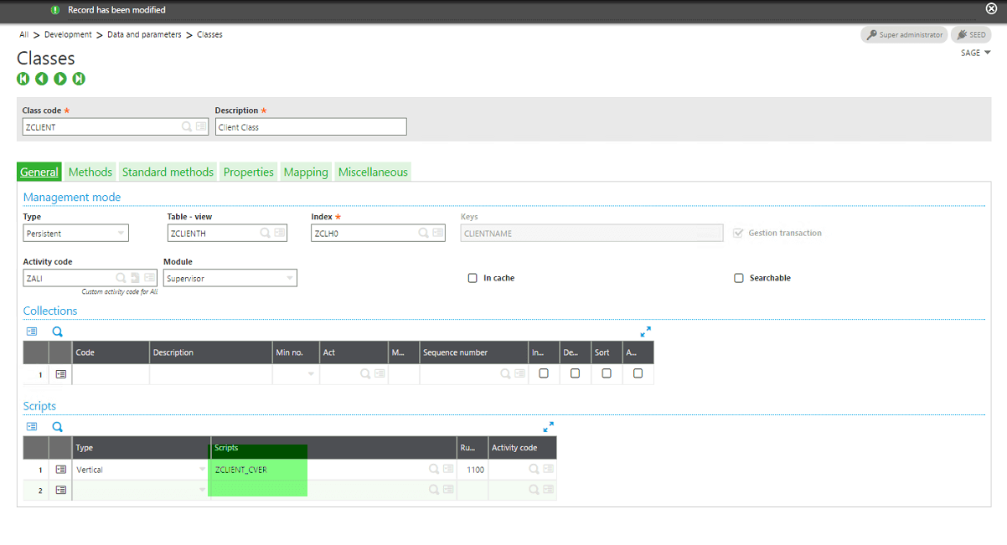Click the Description field containing Client Class
1007x545 pixels.
coord(311,127)
